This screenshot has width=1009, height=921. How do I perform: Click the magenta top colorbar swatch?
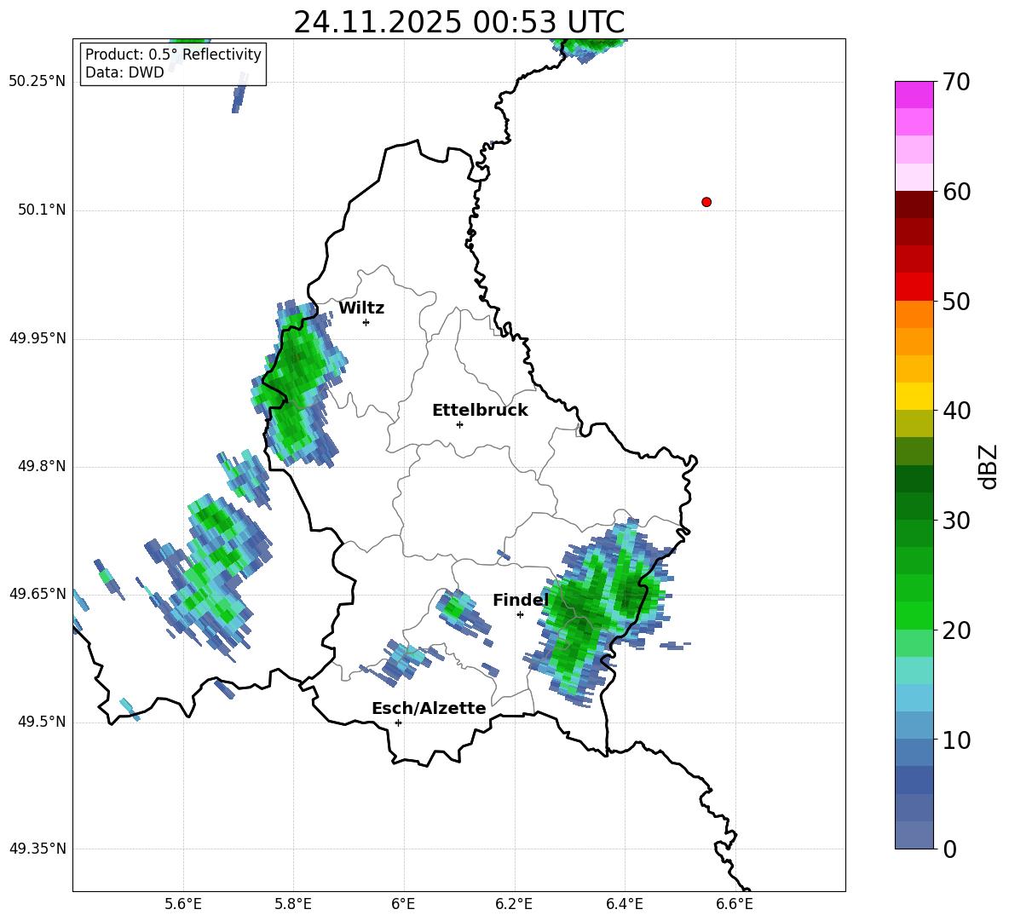point(914,95)
